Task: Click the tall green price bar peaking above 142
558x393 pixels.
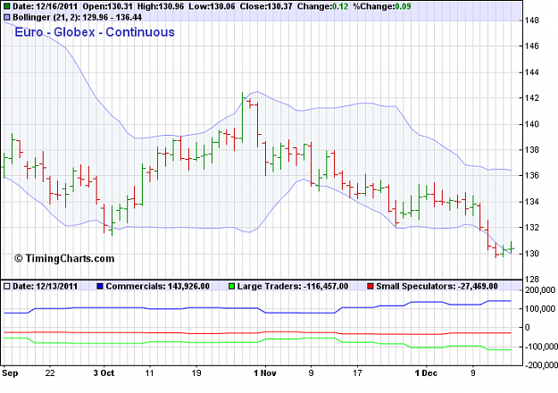Action: pyautogui.click(x=242, y=118)
